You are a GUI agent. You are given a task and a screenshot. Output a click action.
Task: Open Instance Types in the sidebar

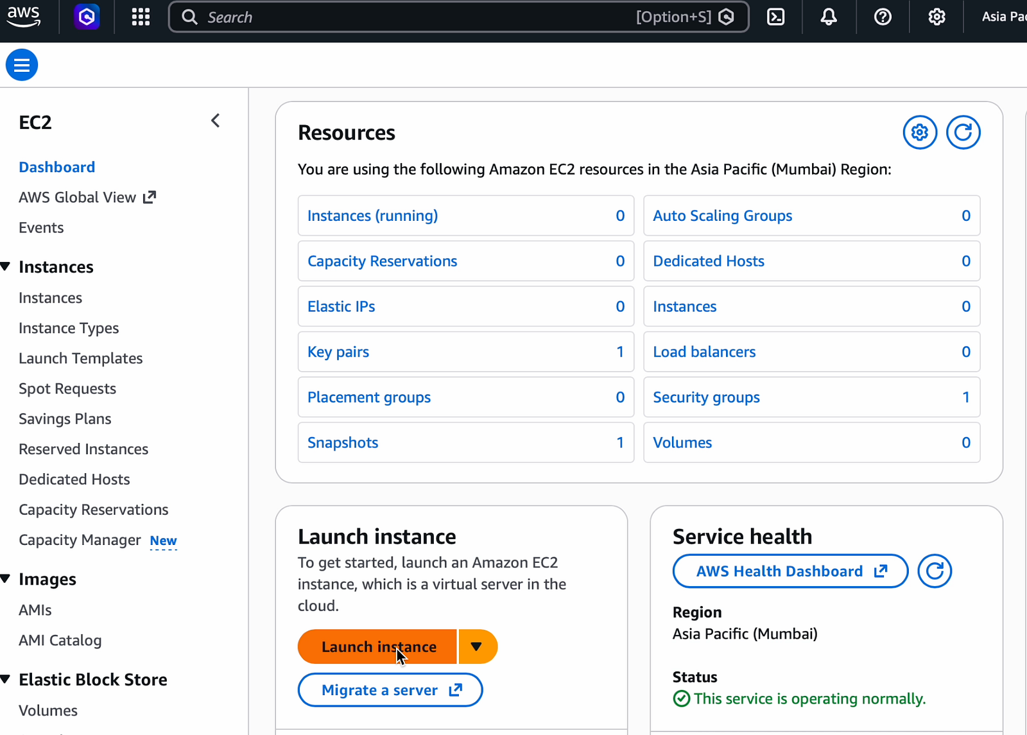coord(69,328)
